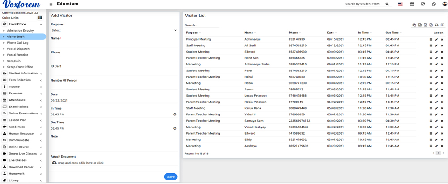Toggle the hamburger sidebar menu
Image resolution: width=448 pixels, height=184 pixels.
click(51, 4)
